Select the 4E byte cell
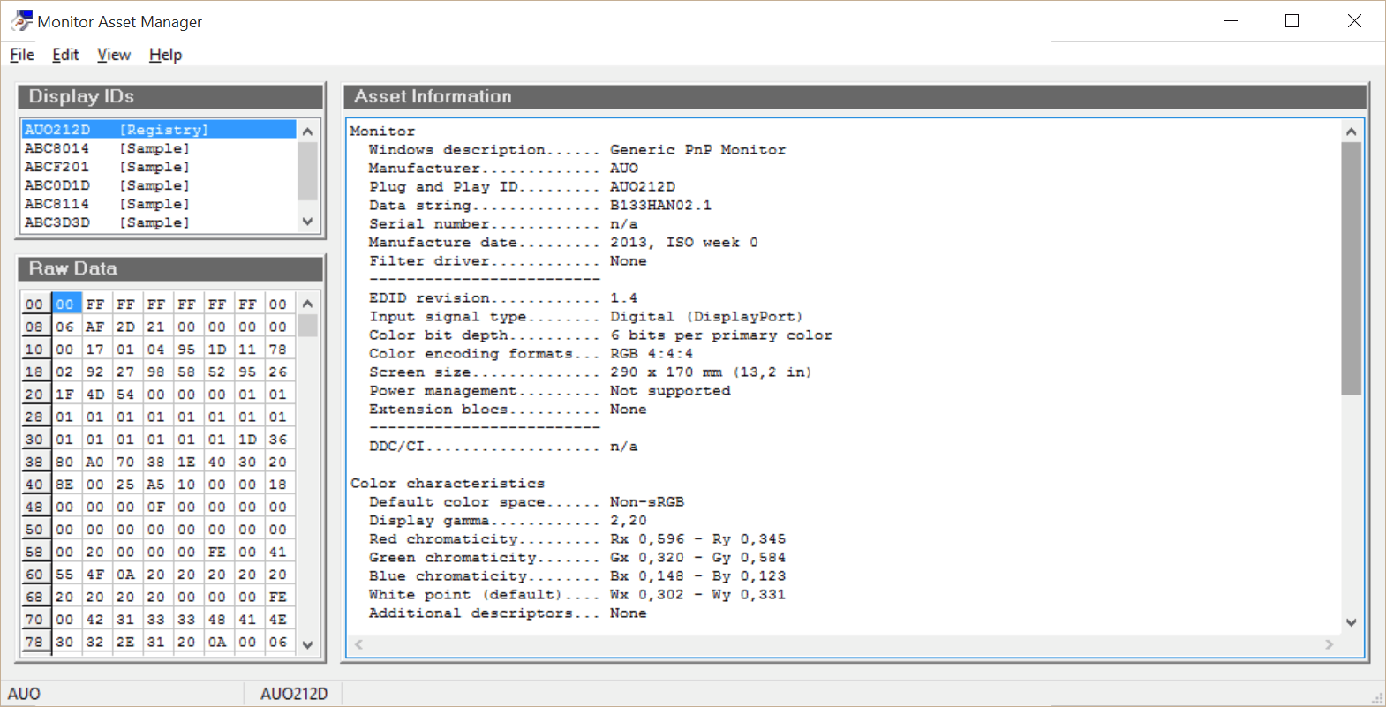The width and height of the screenshot is (1386, 707). click(x=278, y=620)
